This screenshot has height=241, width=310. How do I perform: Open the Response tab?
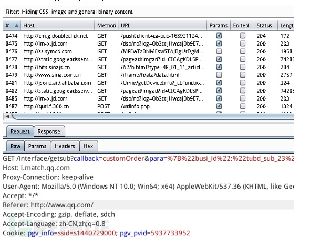[49, 132]
